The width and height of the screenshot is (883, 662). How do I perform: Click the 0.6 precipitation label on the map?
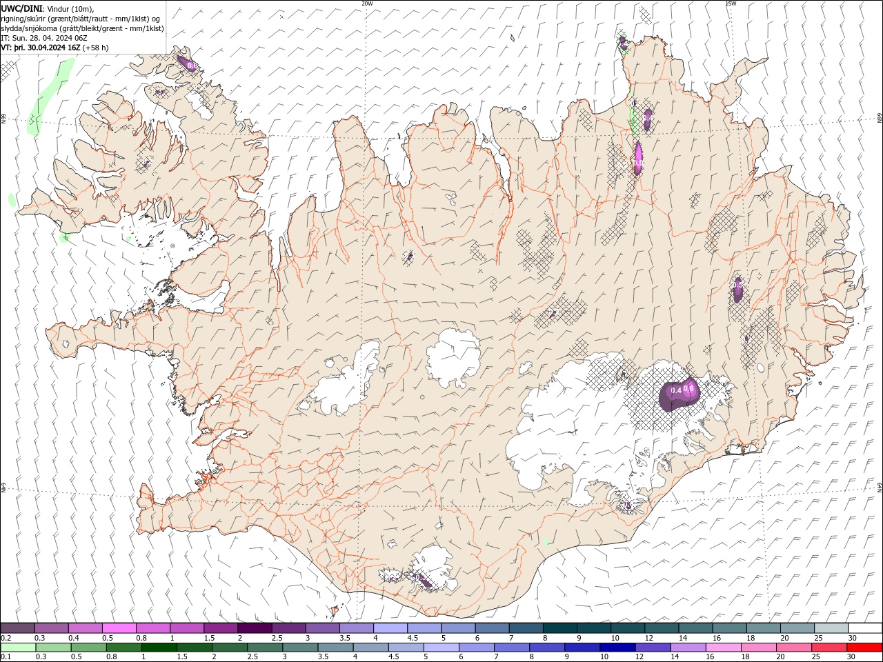688,389
